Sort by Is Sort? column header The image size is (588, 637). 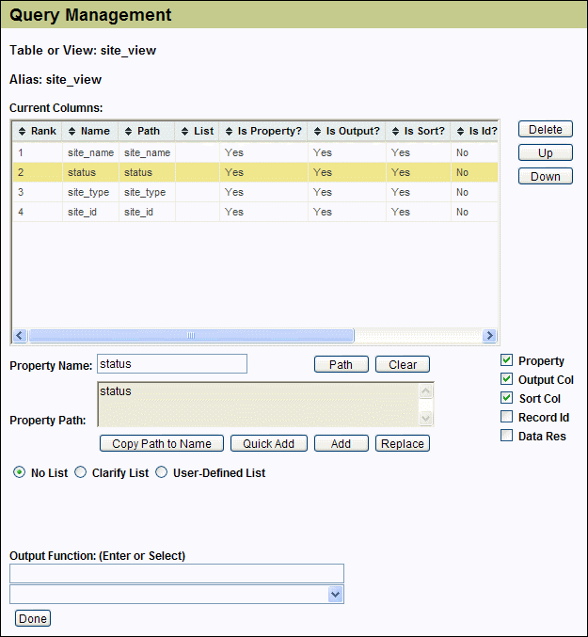click(418, 131)
